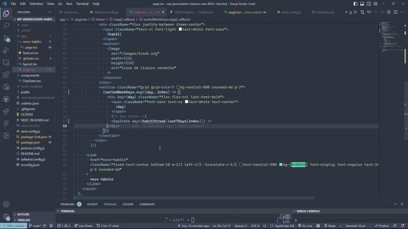Viewport: 408px width, 229px height.
Task: Open the Search view in activity bar
Action: click(6, 25)
